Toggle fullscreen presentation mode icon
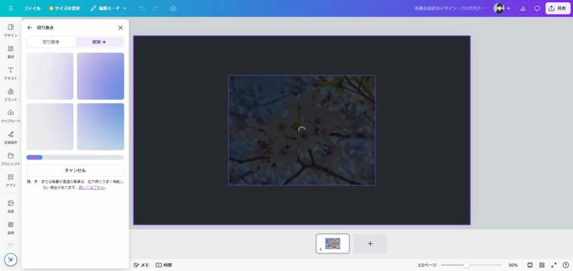The width and height of the screenshot is (573, 271). click(554, 265)
